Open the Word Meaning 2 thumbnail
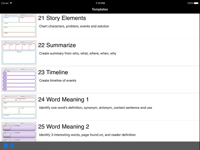Screen dimensions: 200x150 19,132
